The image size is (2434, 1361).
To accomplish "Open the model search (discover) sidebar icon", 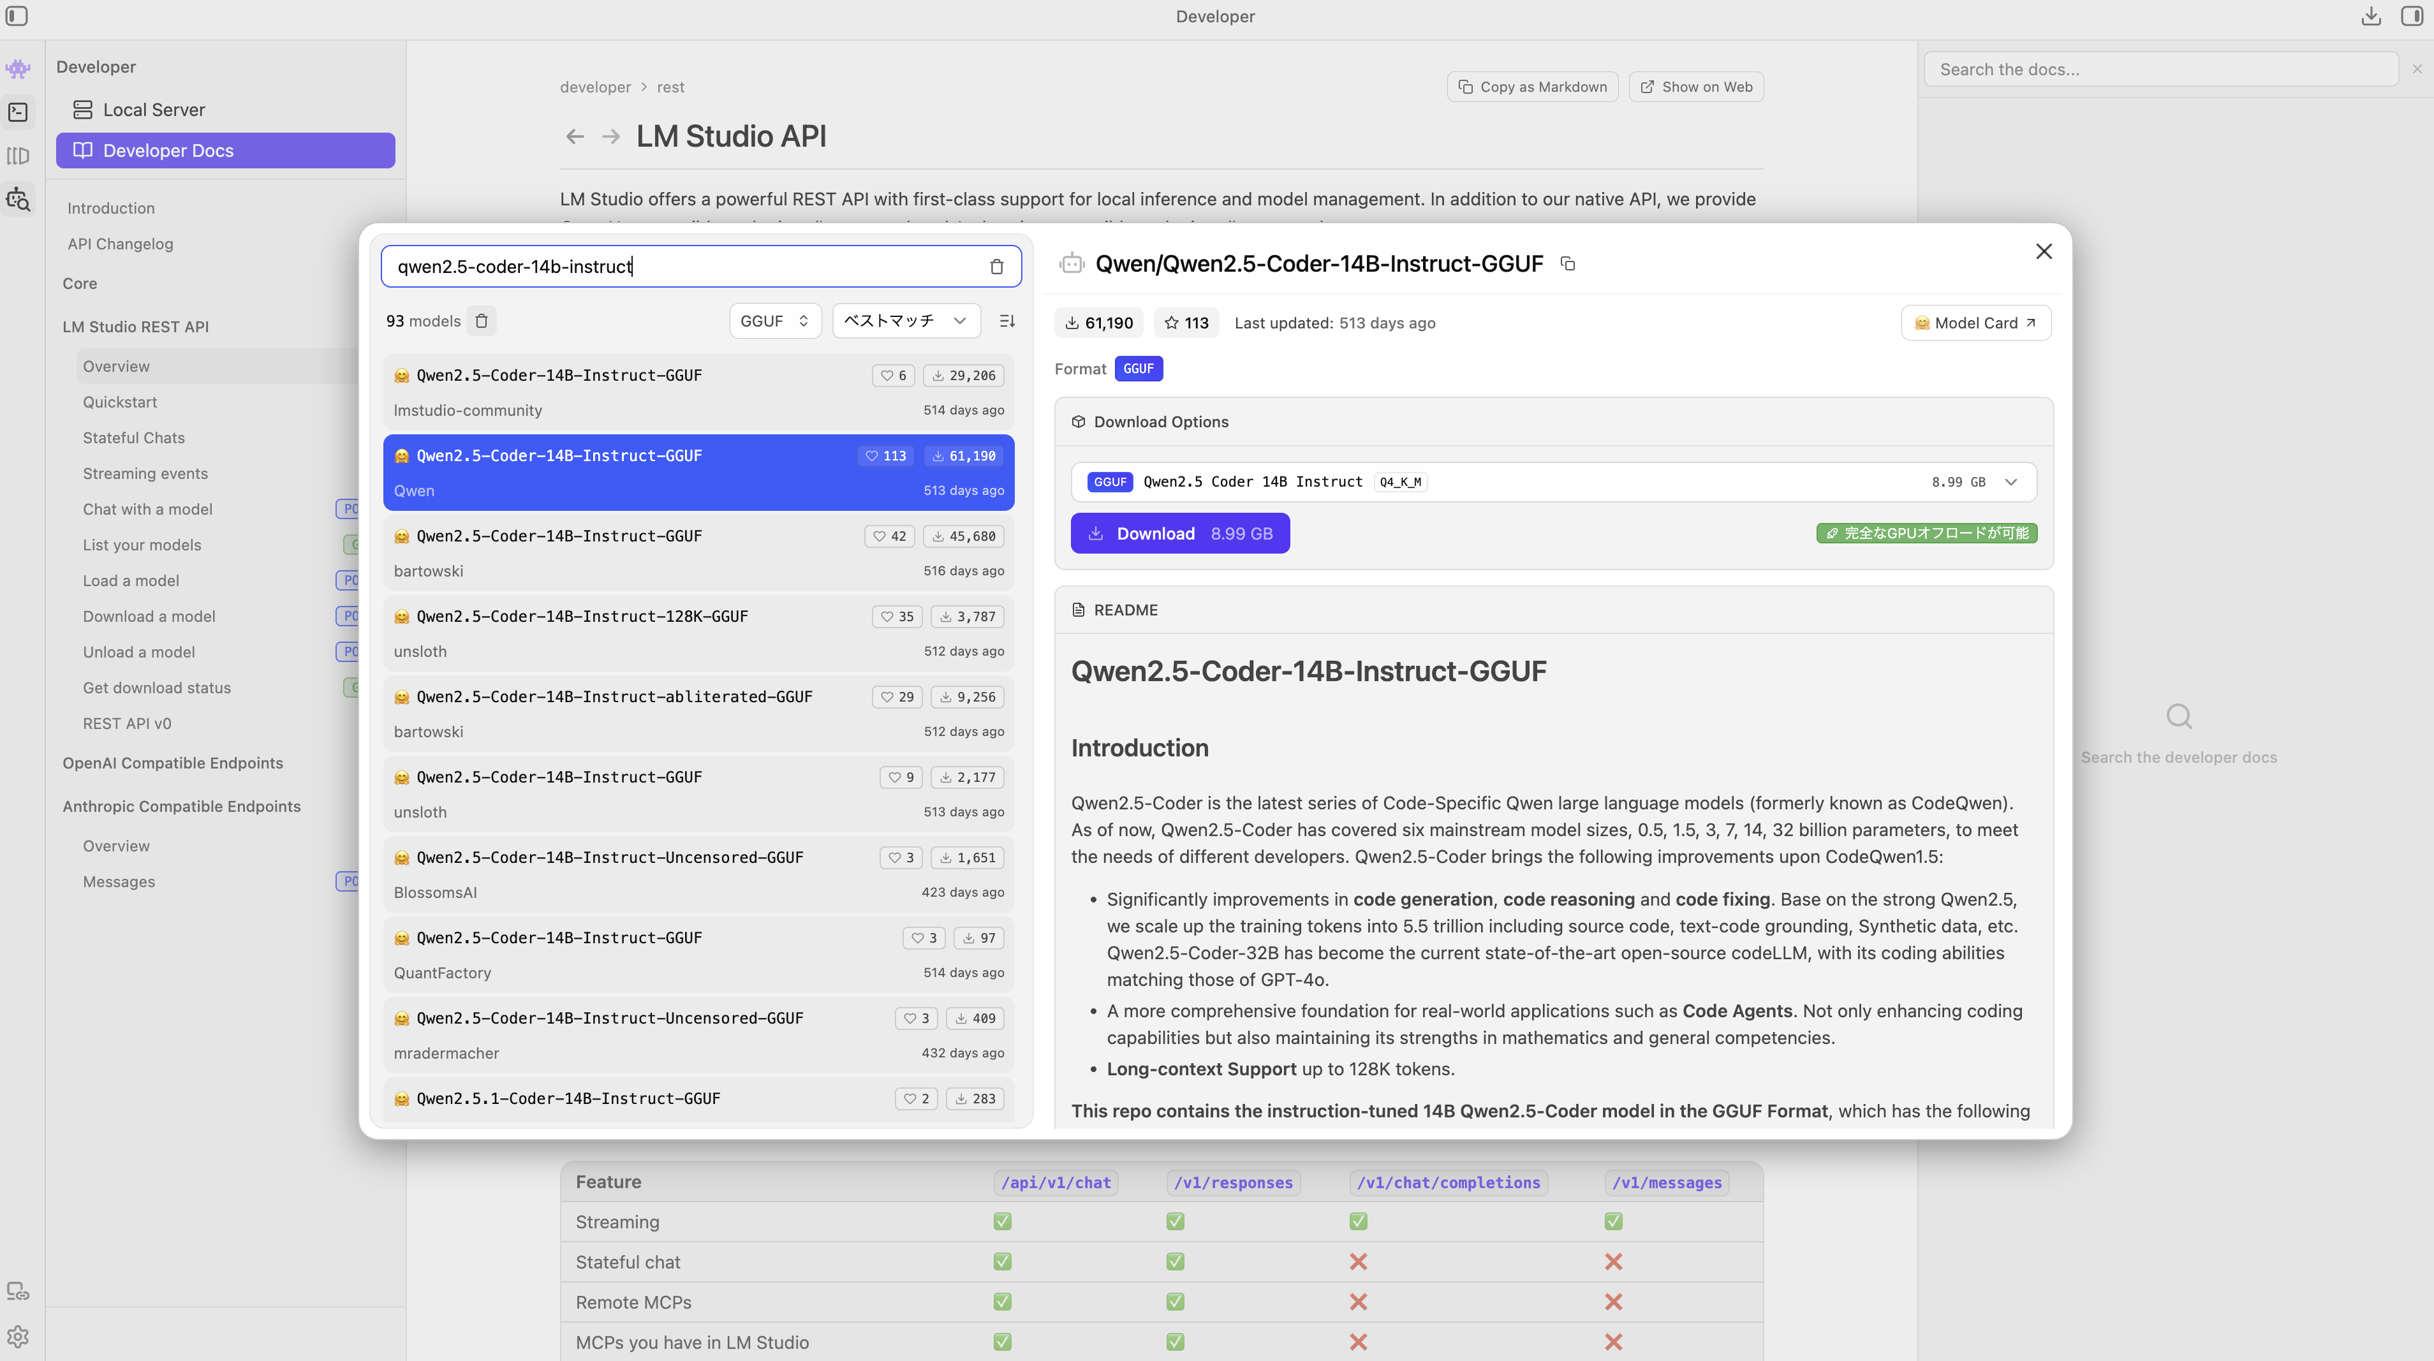I will coord(18,199).
